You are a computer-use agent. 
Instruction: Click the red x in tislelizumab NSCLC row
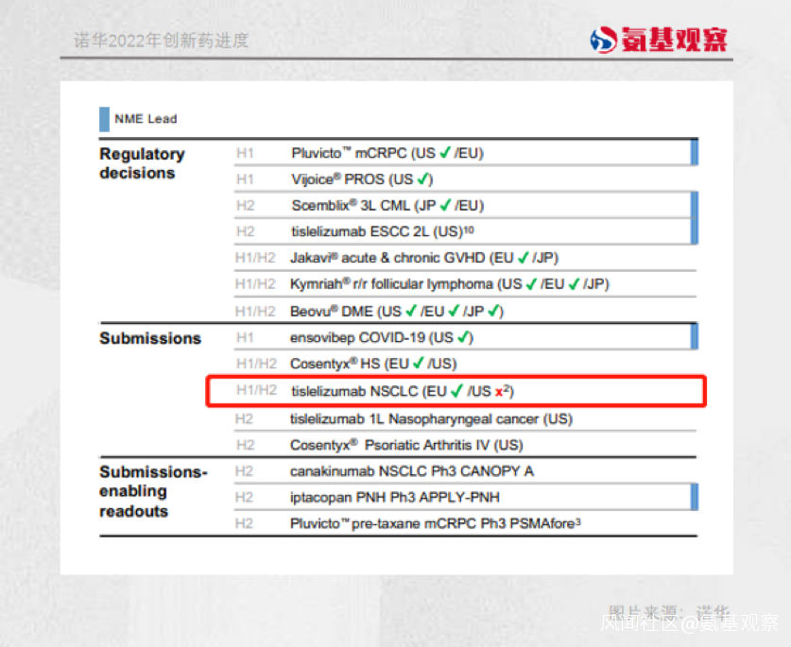tap(499, 392)
